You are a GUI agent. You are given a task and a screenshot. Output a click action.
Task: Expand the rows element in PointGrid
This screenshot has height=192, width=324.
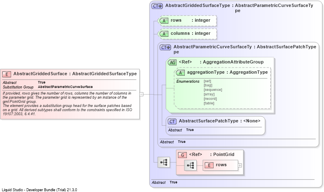click(240, 165)
